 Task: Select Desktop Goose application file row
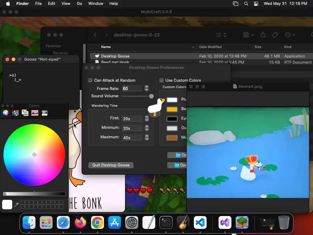[x=201, y=56]
